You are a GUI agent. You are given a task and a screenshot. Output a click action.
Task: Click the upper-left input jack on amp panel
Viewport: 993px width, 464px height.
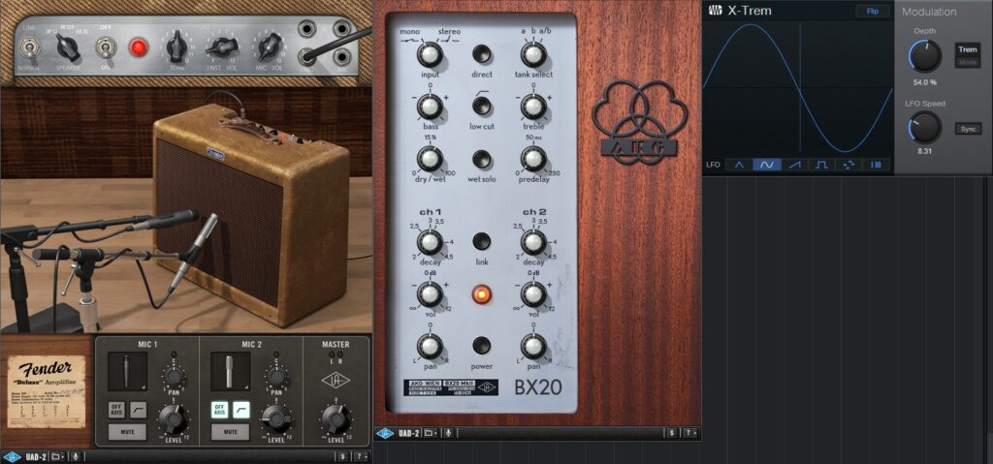point(307,28)
